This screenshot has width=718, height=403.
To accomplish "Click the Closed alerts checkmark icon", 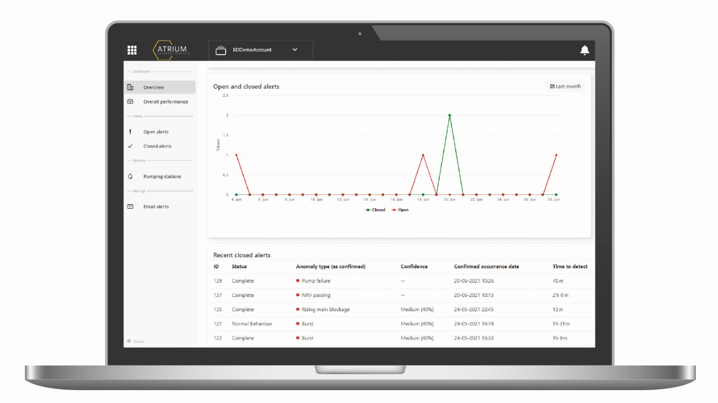I will [x=130, y=146].
